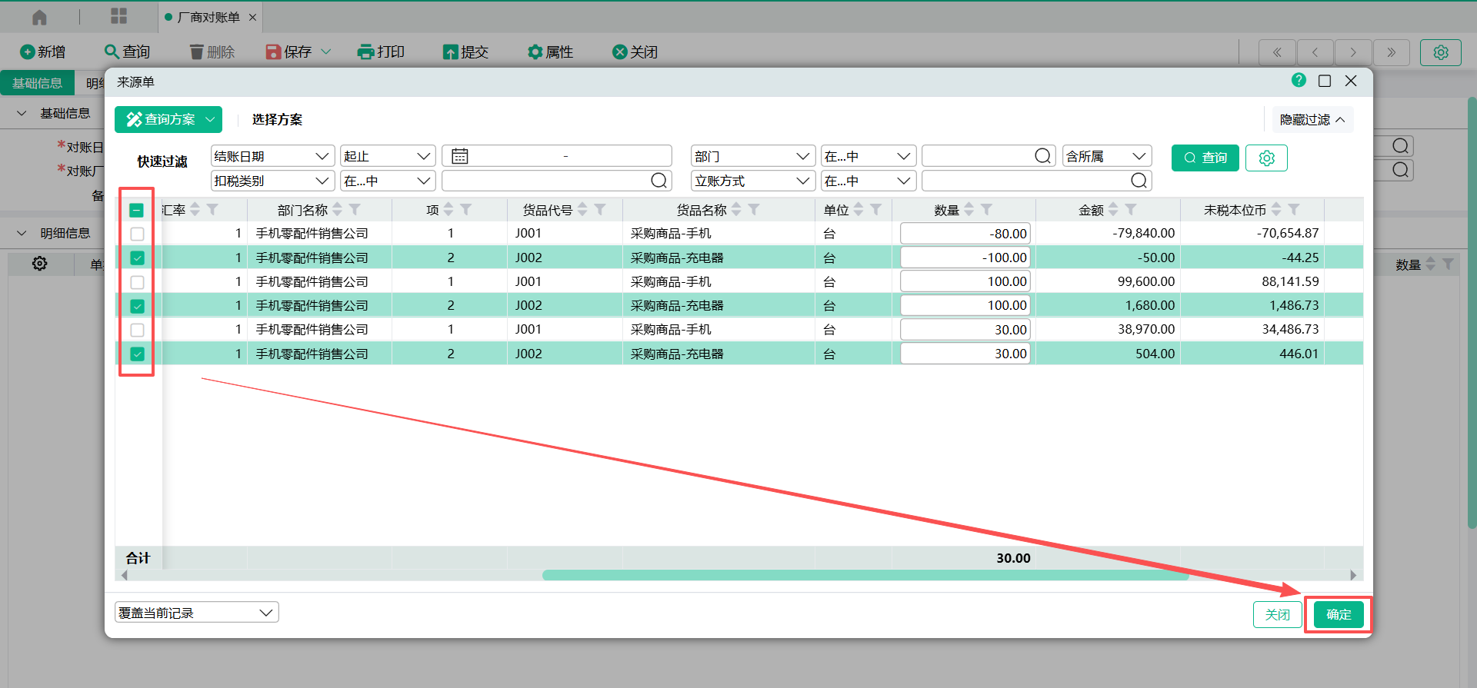Click the filter funnel icon on 货品名称 column
Image resolution: width=1477 pixels, height=688 pixels.
pyautogui.click(x=754, y=210)
